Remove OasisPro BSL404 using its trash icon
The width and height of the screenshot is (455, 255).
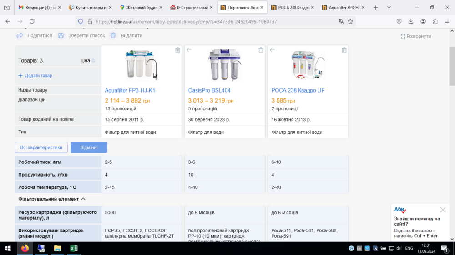261,50
